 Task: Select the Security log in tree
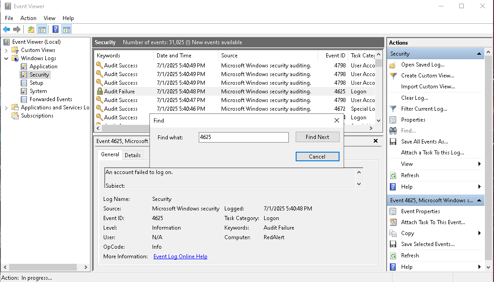click(39, 75)
